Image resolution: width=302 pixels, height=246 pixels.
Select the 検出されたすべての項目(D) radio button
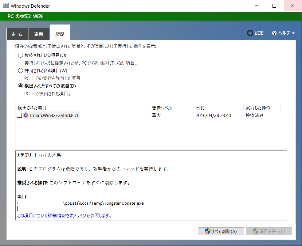[20, 86]
